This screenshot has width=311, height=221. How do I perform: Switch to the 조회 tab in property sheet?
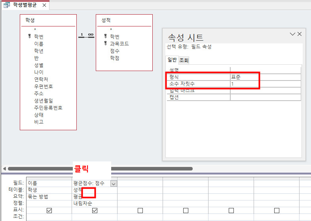184,60
